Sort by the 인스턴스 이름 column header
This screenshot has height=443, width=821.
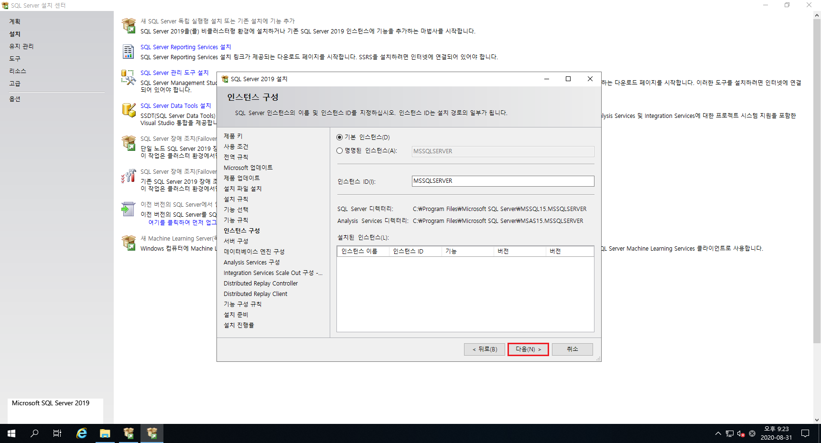363,251
